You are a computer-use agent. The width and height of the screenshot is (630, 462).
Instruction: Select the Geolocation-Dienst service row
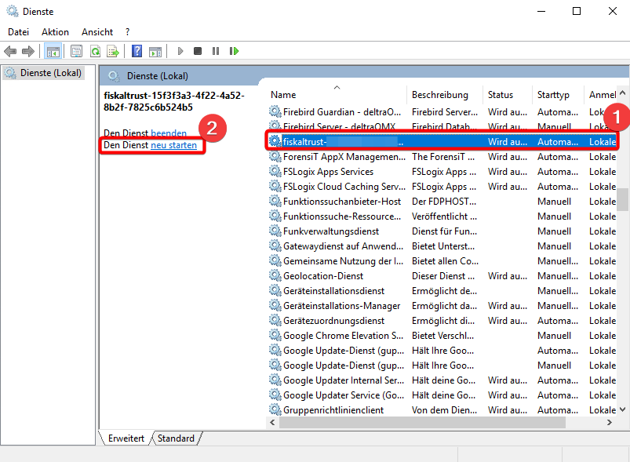(322, 276)
